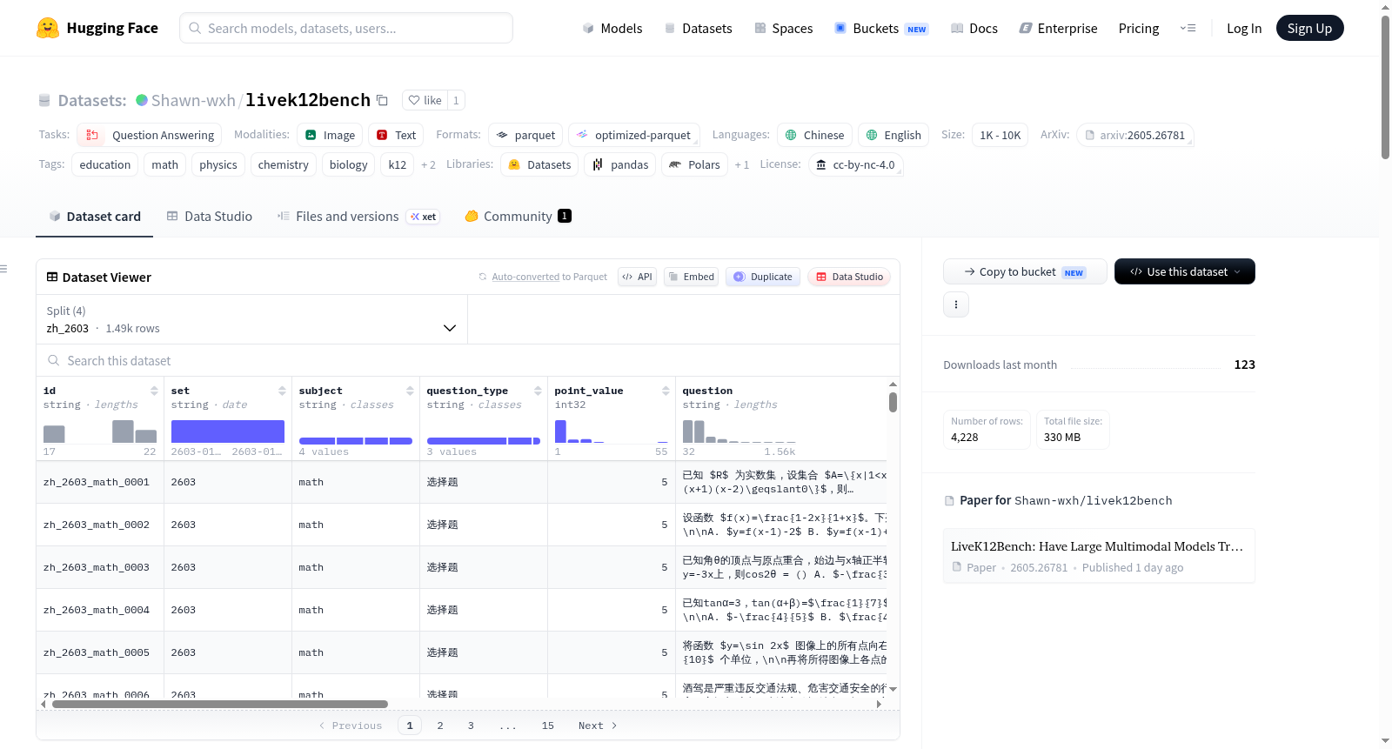
Task: Click the optimized-parquet format tag
Action: (x=633, y=135)
